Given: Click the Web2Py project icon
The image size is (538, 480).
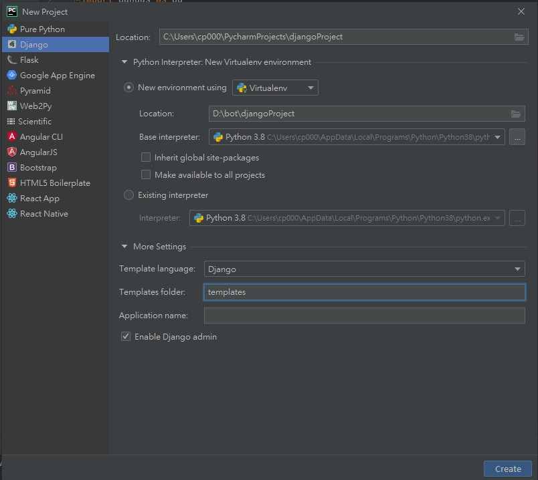Looking at the screenshot, I should (x=12, y=106).
